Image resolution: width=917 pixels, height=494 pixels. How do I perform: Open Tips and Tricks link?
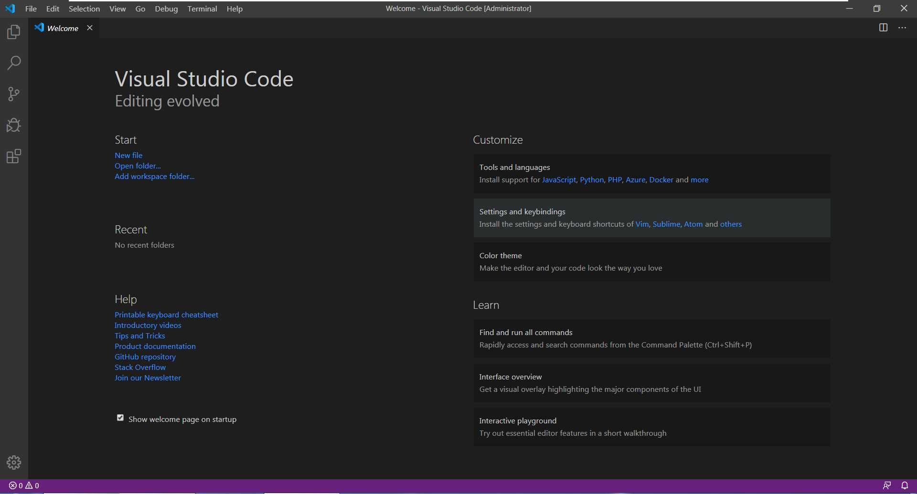(x=140, y=336)
